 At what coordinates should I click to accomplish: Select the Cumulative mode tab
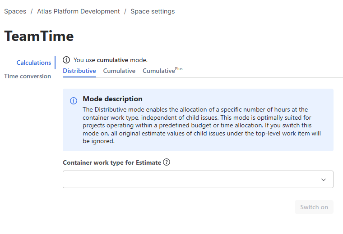[x=119, y=71]
